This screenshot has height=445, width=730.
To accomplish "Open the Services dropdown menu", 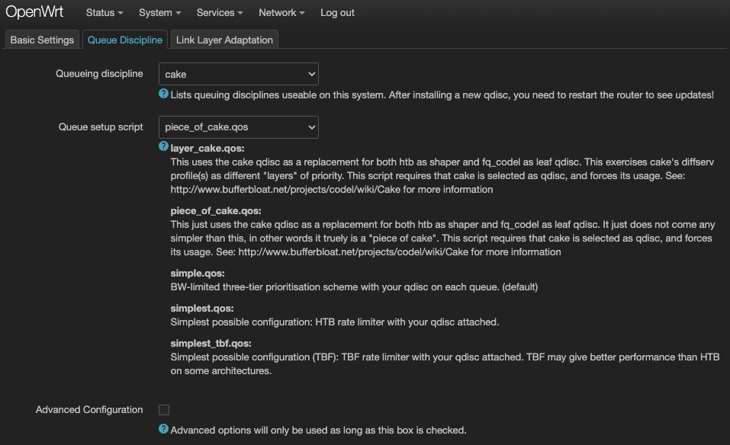I will 220,13.
